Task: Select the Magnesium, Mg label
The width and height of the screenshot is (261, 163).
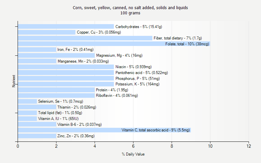Action: click(x=119, y=55)
